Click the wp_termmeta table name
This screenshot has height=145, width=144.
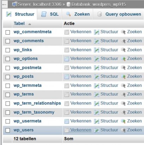(x=28, y=85)
